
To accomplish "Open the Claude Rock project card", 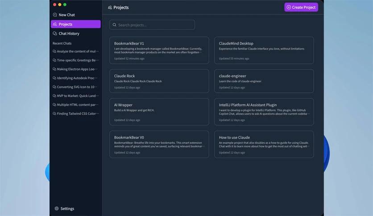I will pos(159,81).
